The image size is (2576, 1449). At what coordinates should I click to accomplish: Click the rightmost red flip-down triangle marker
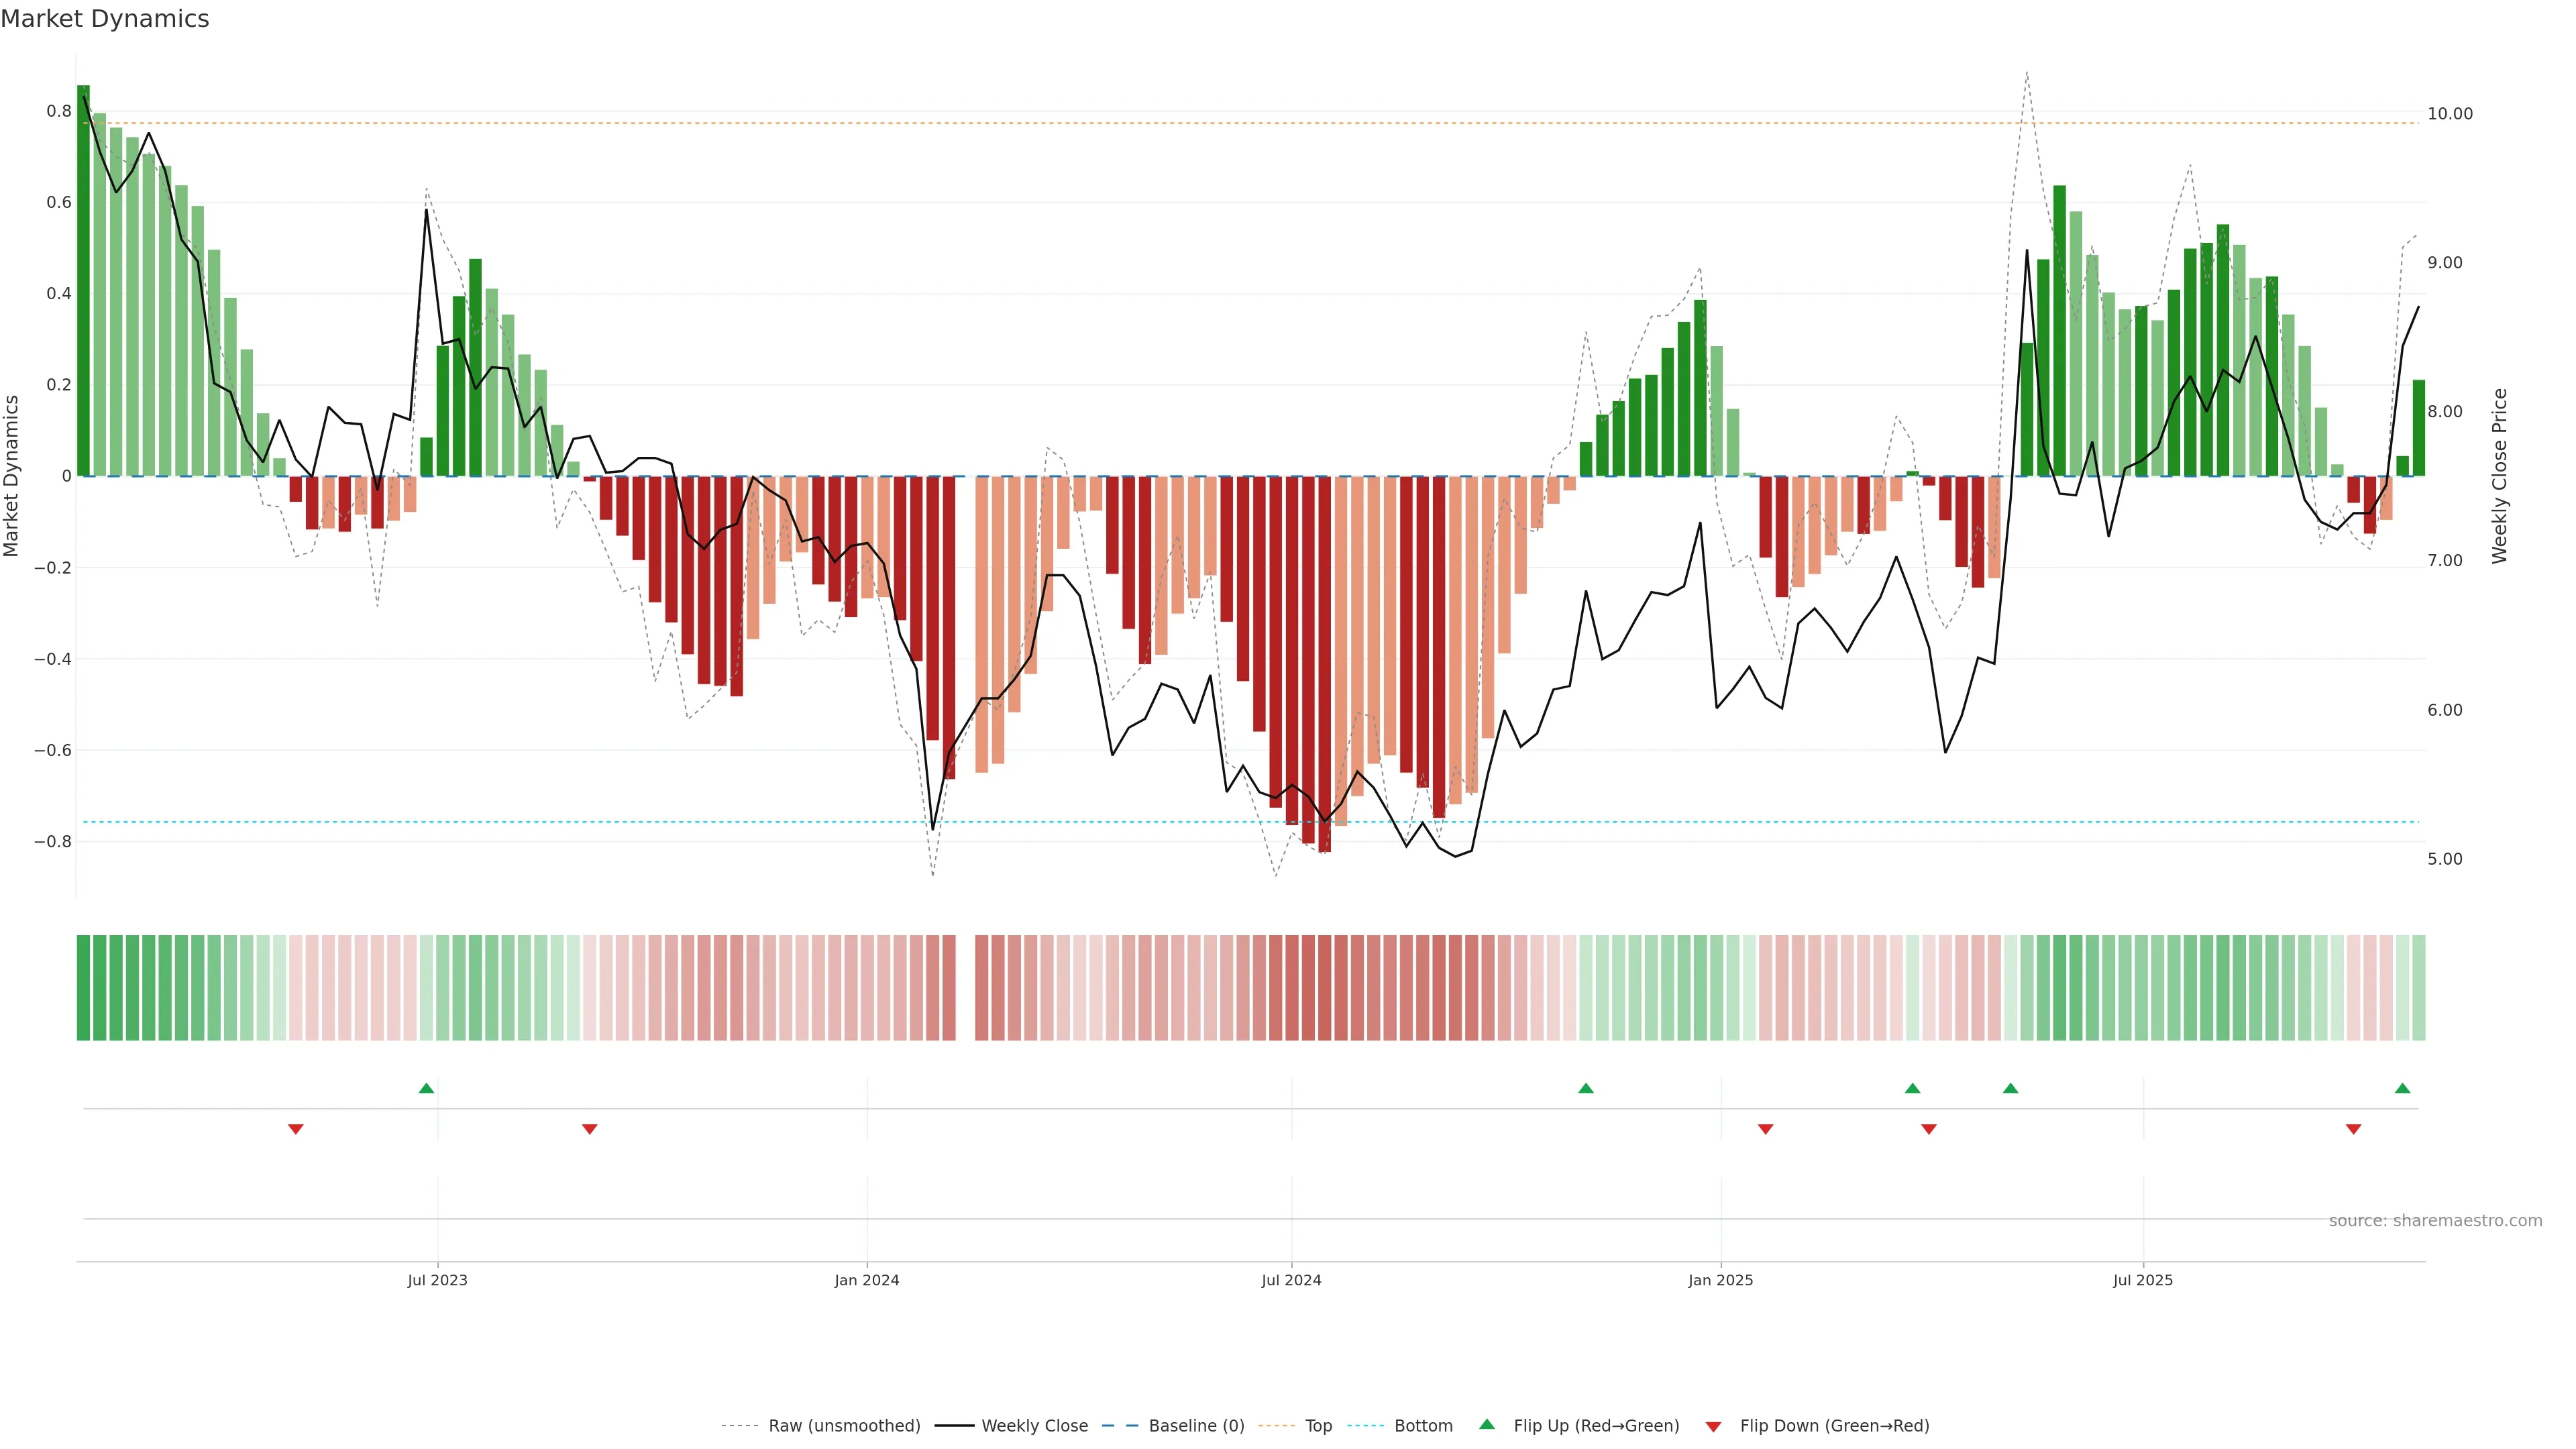(x=2353, y=1129)
